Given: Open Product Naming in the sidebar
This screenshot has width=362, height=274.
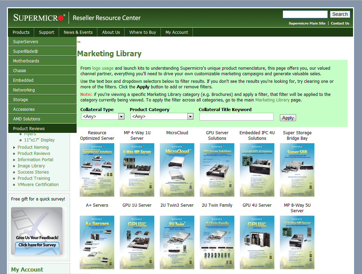Looking at the screenshot, I should coord(33,147).
